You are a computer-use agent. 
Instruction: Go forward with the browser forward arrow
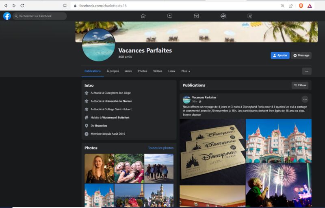pyautogui.click(x=14, y=6)
